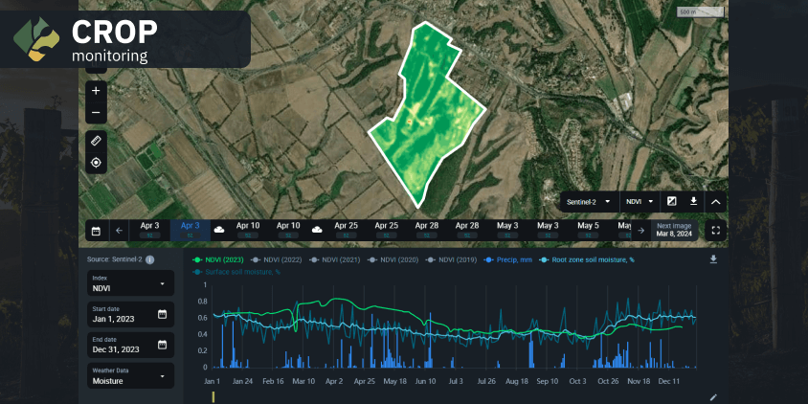This screenshot has width=808, height=404.
Task: Toggle NDVI (2019) series in legend
Action: pos(453,259)
